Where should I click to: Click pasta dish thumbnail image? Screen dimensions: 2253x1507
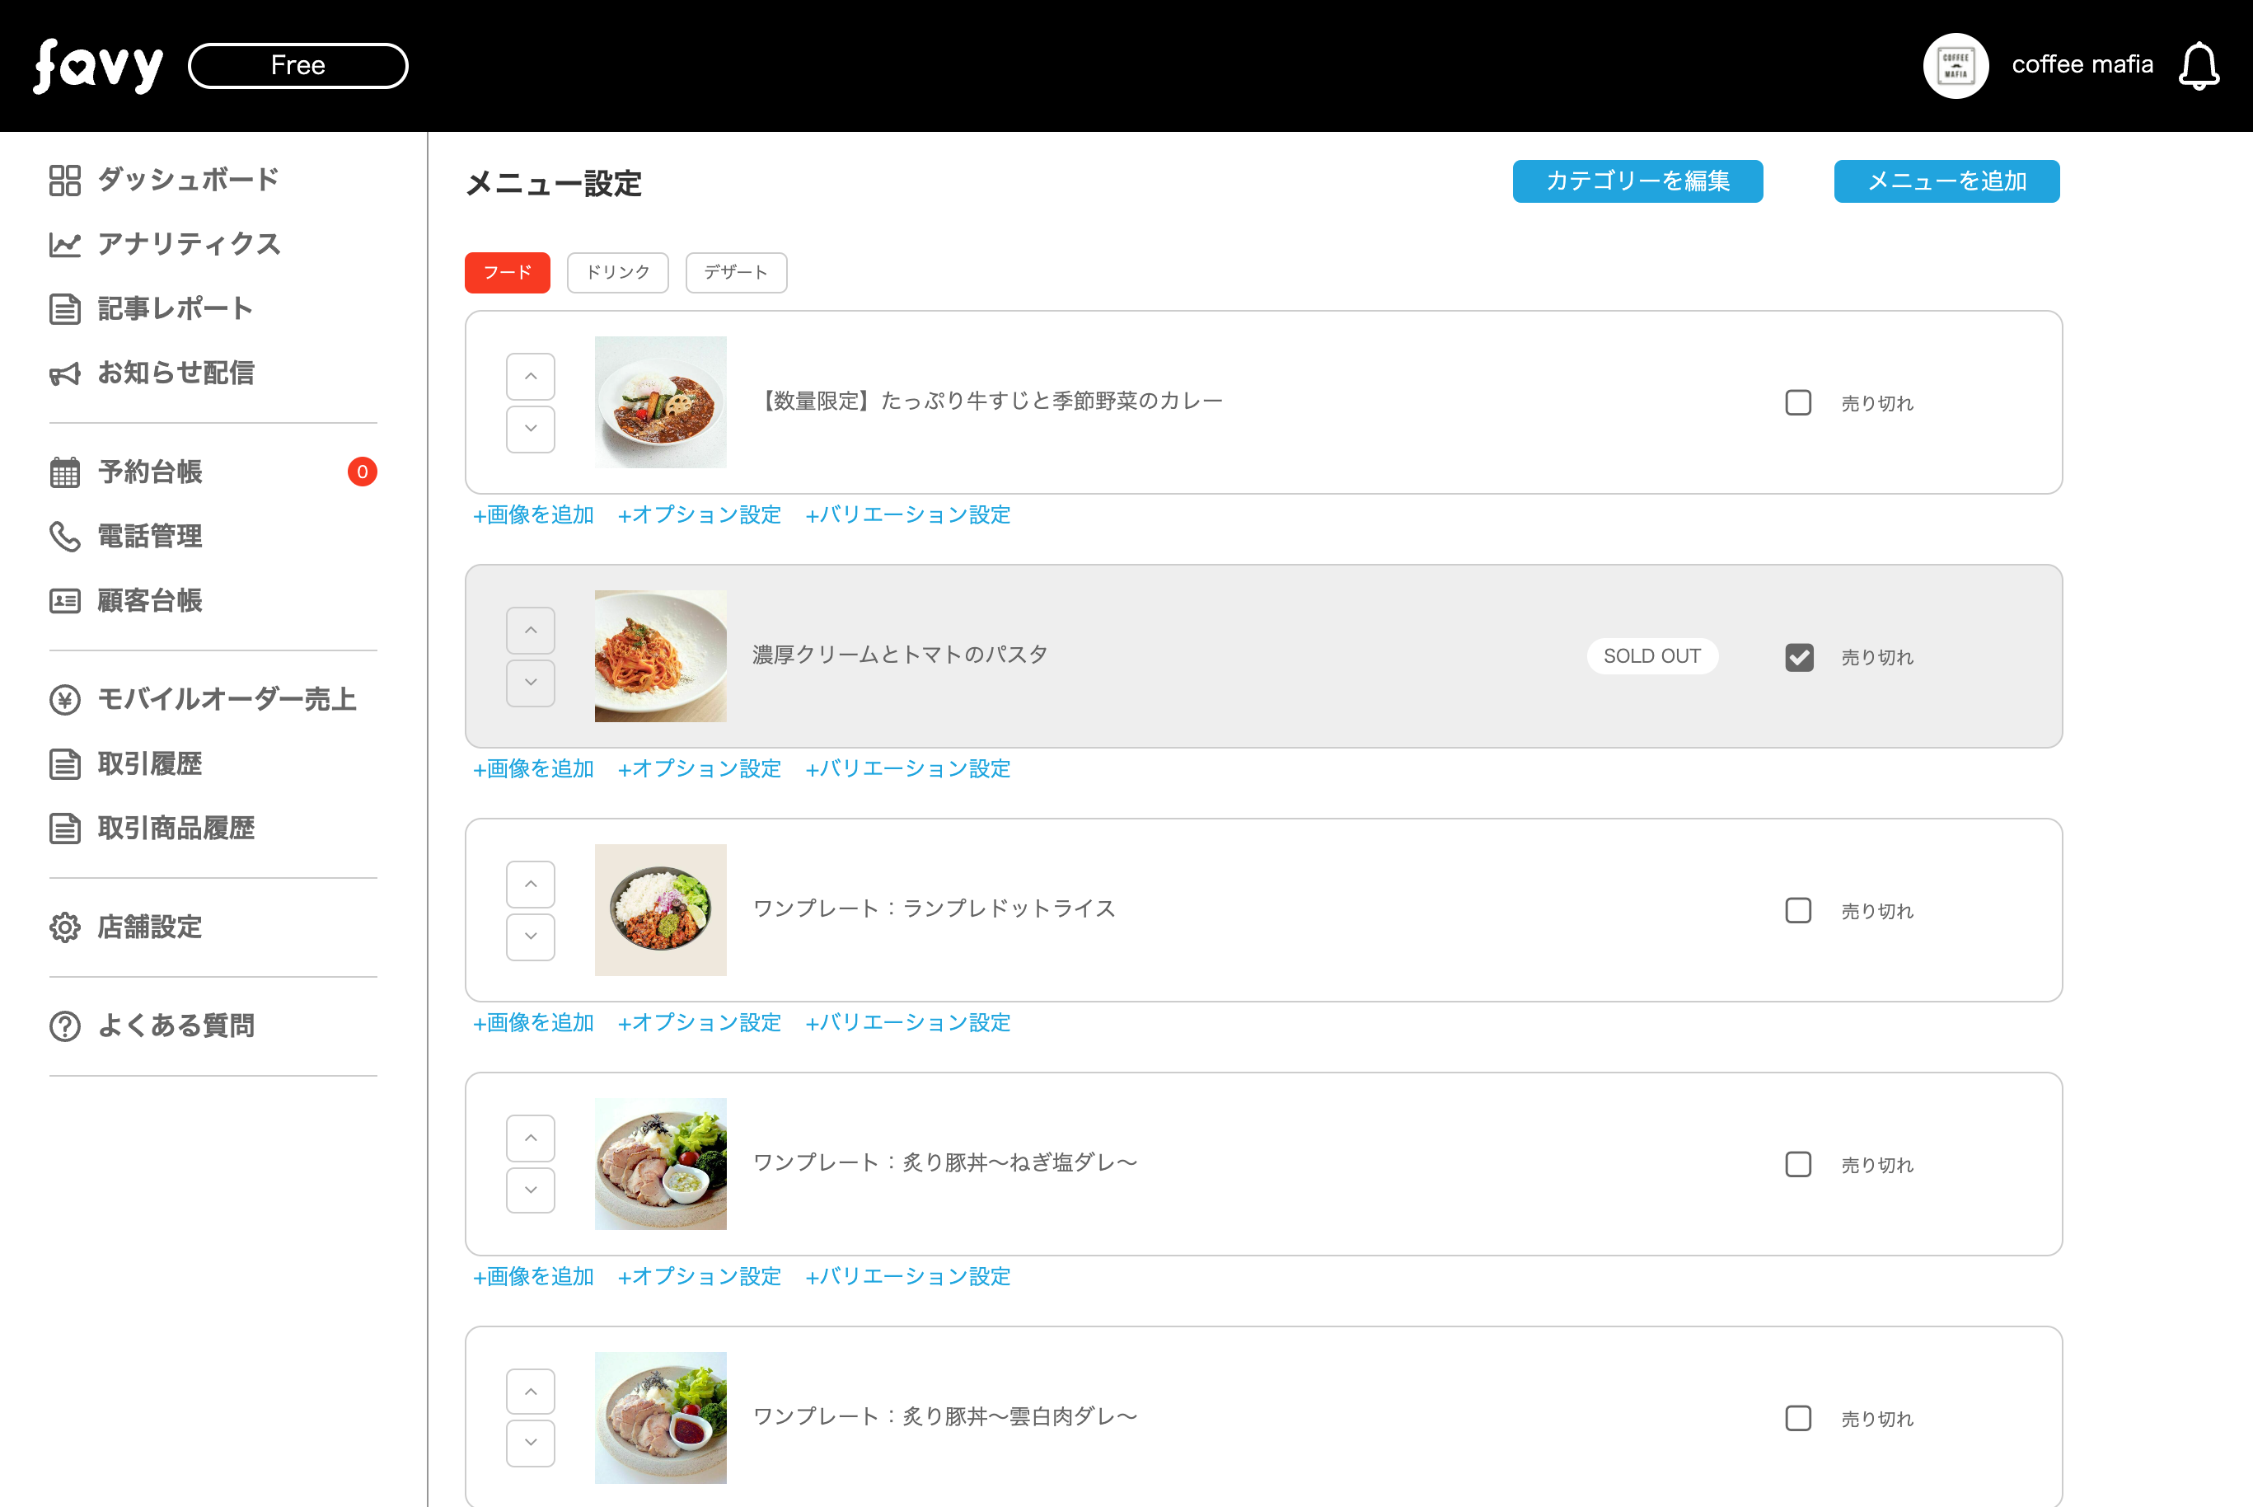pos(661,655)
